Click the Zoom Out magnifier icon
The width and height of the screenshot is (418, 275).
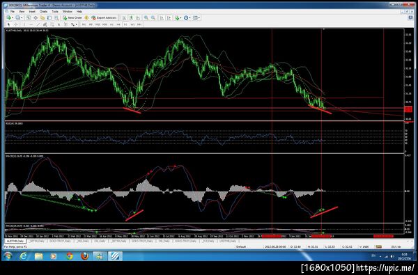(153, 18)
